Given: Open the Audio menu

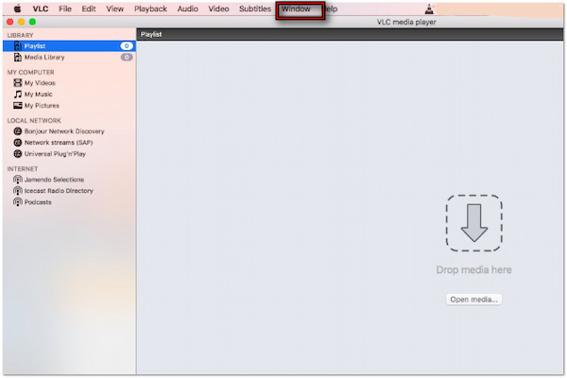Looking at the screenshot, I should point(187,9).
